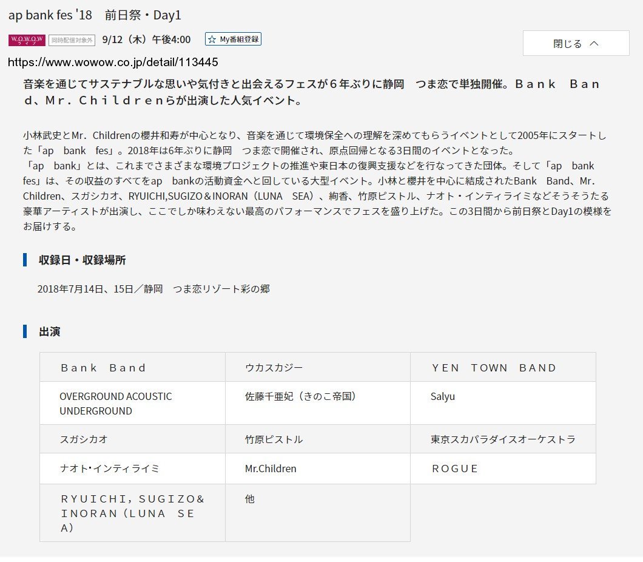
Task: Click description paragraph starting 小林武史とMr.Children
Action: (317, 181)
